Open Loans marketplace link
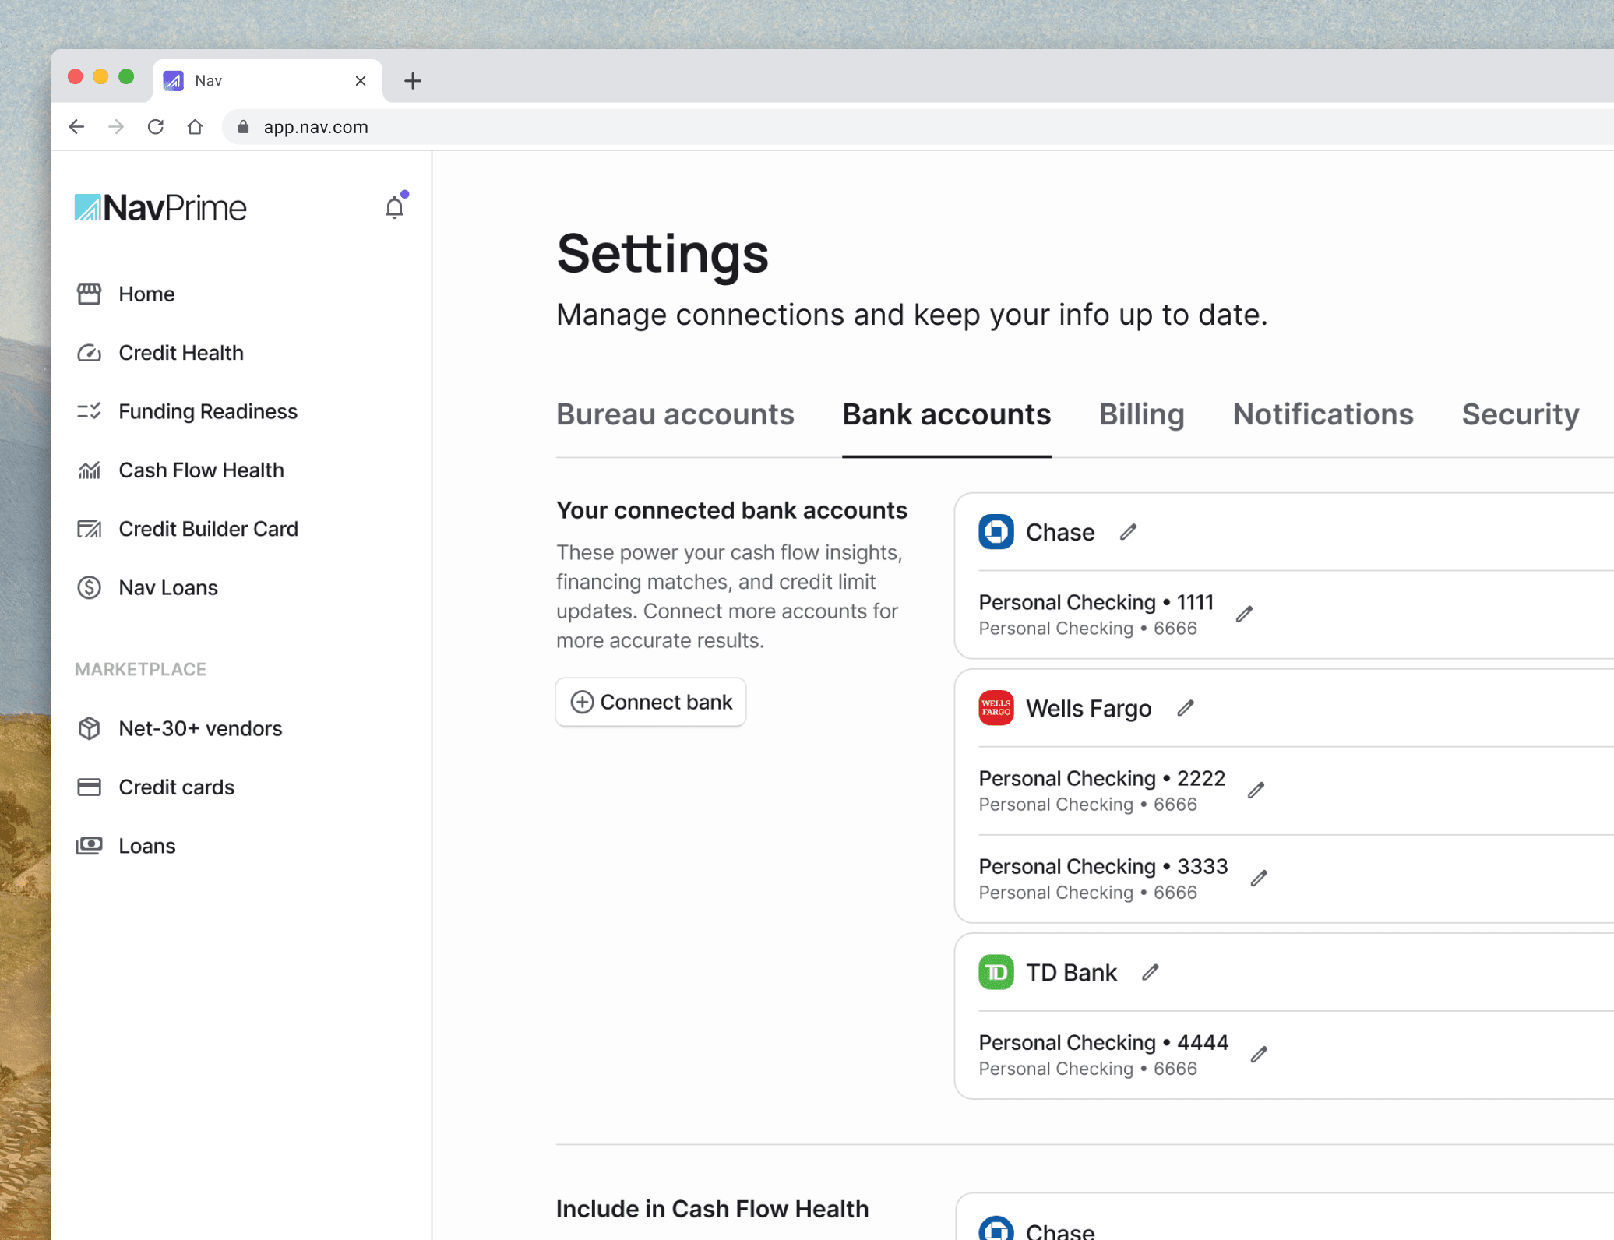The height and width of the screenshot is (1240, 1614). tap(146, 846)
